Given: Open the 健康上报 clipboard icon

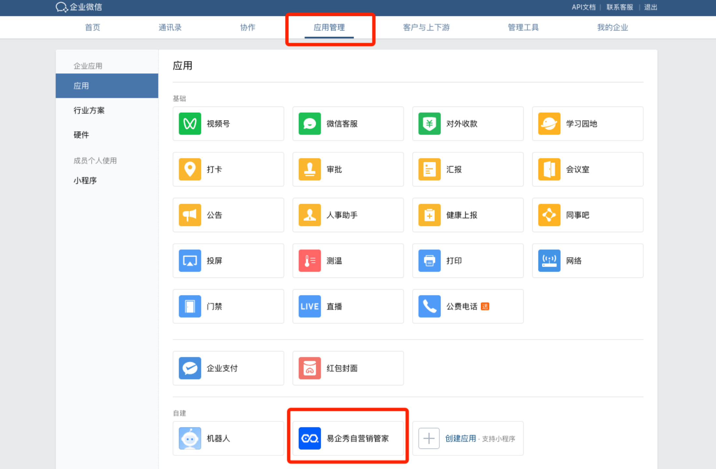Looking at the screenshot, I should tap(430, 215).
